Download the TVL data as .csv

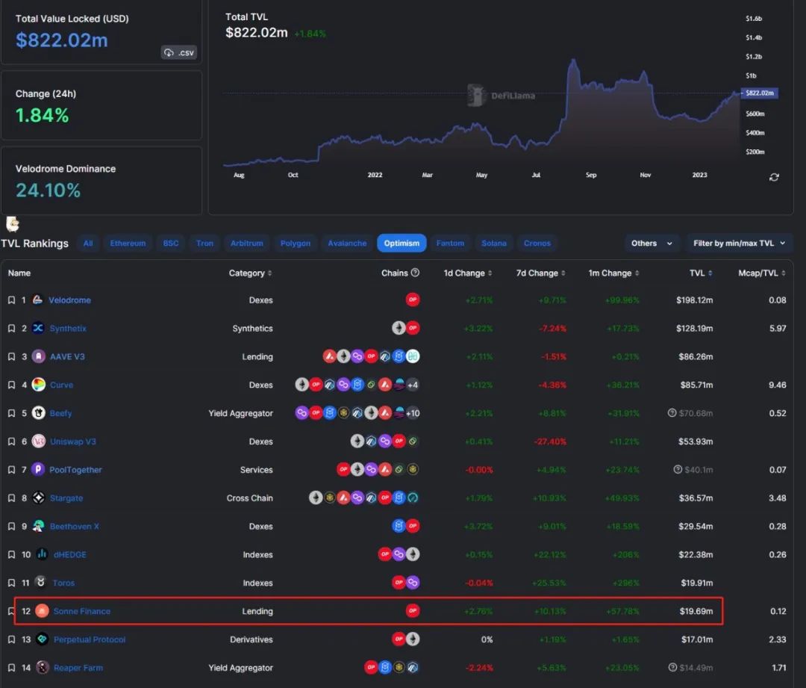tap(179, 52)
